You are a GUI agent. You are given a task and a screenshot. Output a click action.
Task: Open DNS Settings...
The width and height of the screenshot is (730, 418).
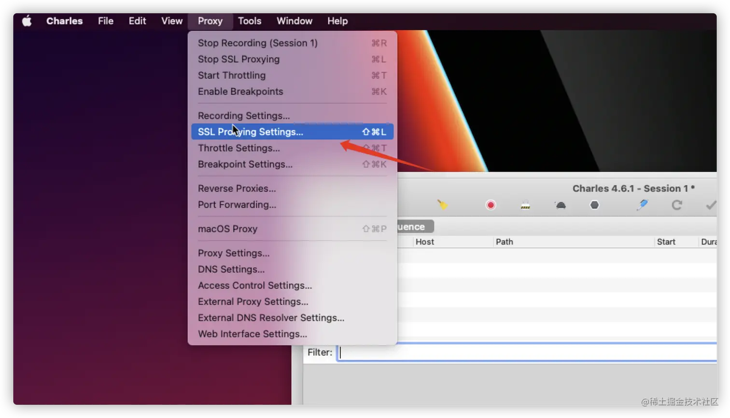coord(292,269)
